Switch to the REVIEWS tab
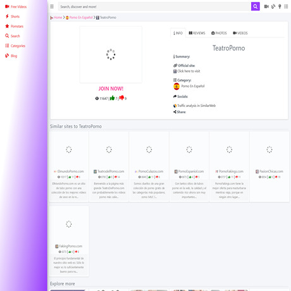This screenshot has height=291, width=291. tap(197, 33)
